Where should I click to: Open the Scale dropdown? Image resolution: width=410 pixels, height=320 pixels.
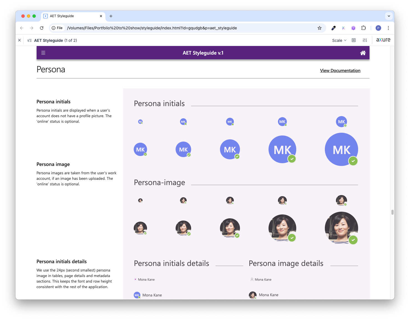[x=339, y=40]
